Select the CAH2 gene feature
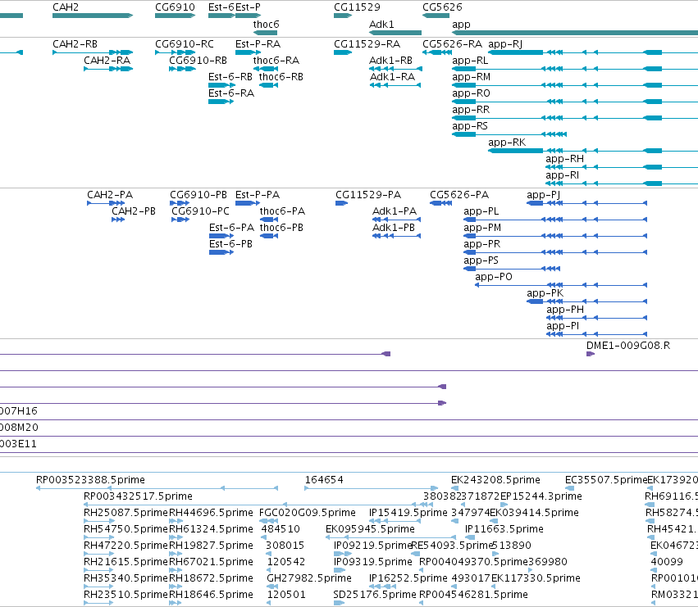This screenshot has width=698, height=607. click(x=93, y=16)
